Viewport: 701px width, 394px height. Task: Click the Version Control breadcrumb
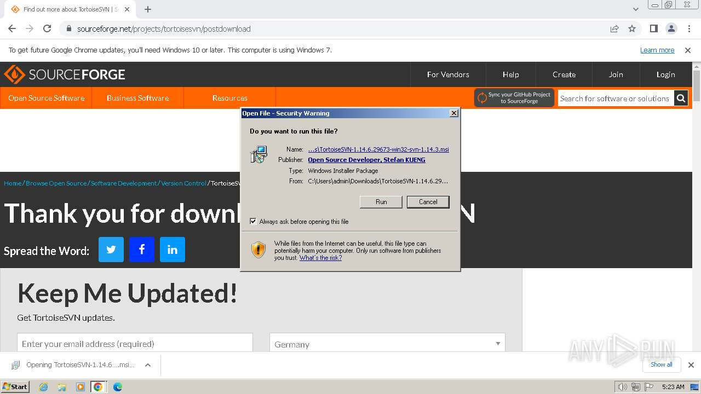(183, 183)
